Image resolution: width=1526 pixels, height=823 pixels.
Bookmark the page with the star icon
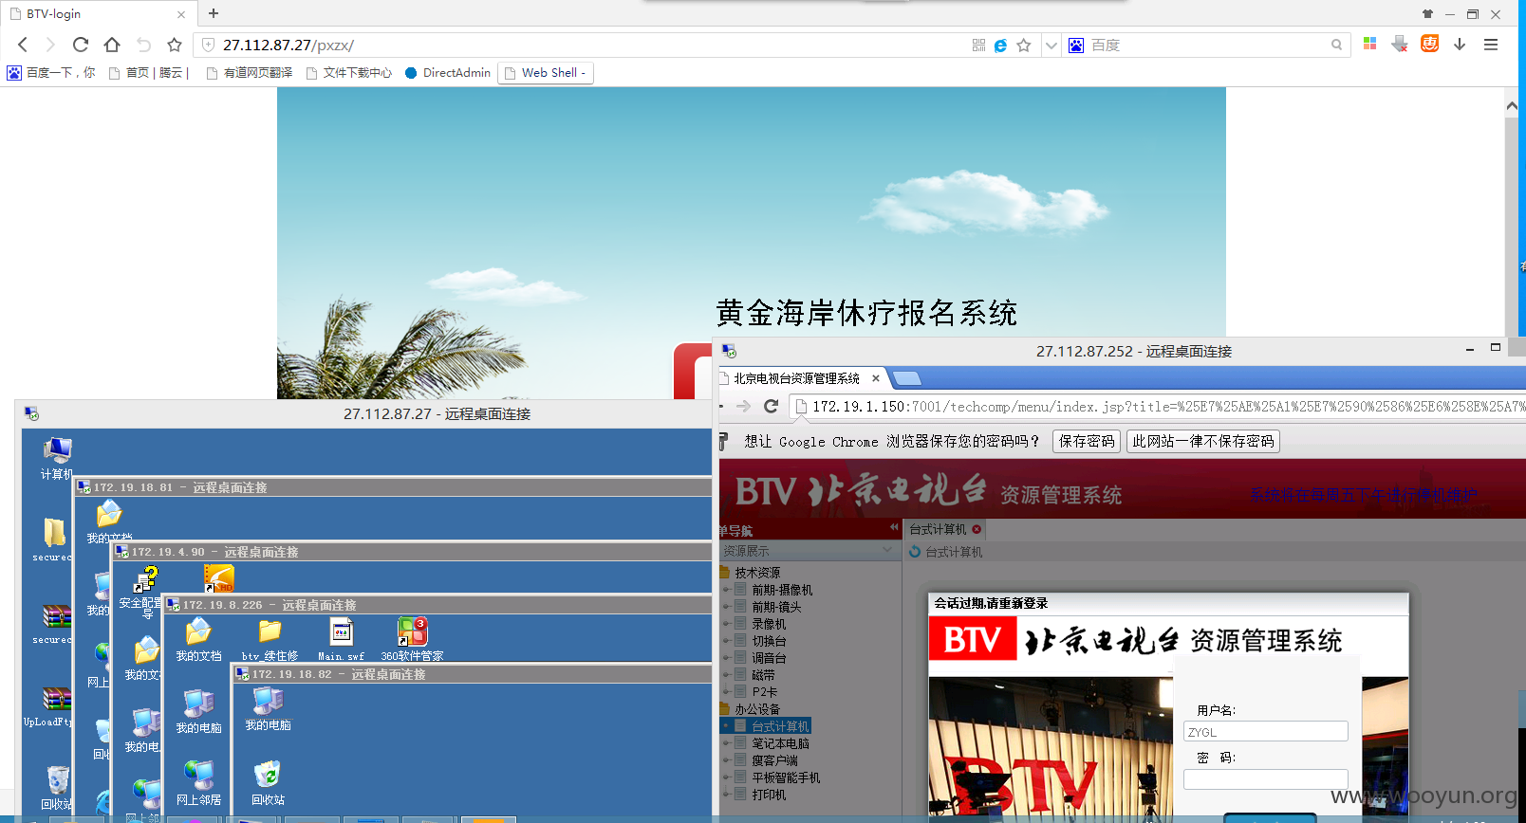(x=175, y=45)
